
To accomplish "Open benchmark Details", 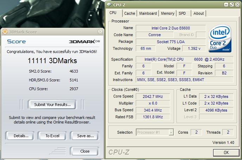I will point(20,136).
